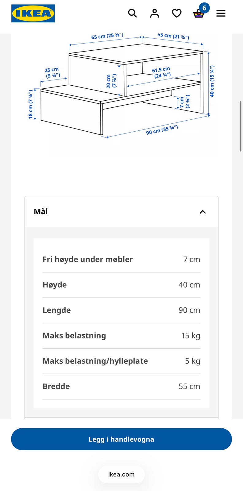
Task: Go to the IKEA logo home
Action: (x=33, y=13)
